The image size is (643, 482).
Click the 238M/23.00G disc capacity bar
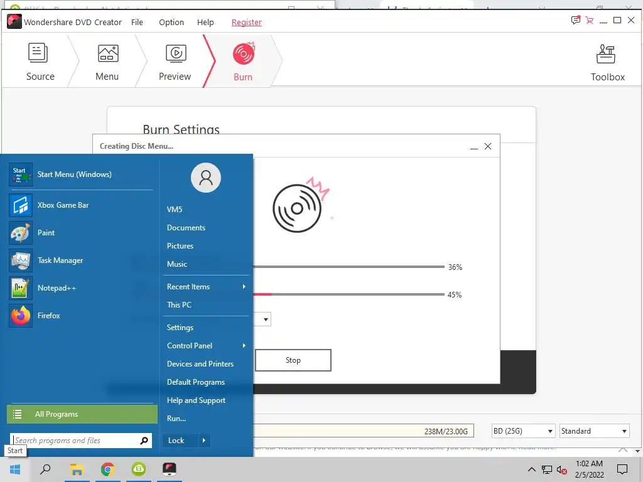[364, 431]
